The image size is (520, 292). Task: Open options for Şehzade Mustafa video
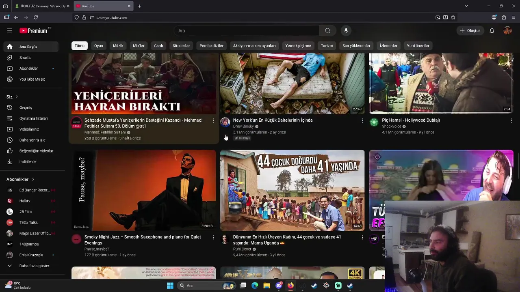pyautogui.click(x=214, y=120)
